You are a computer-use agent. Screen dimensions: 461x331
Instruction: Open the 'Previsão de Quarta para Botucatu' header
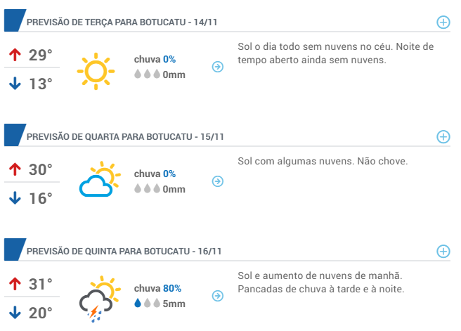tap(125, 137)
